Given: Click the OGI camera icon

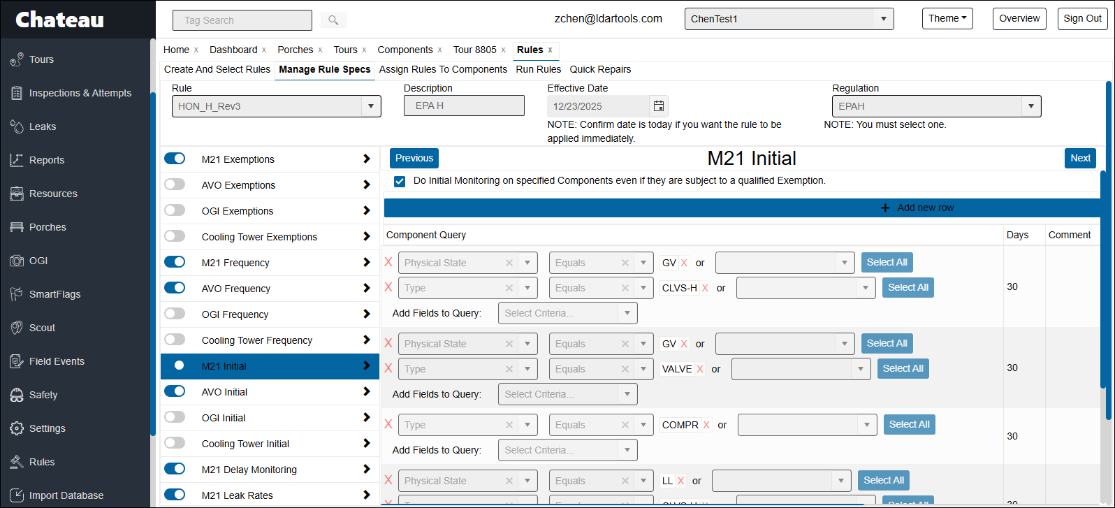Looking at the screenshot, I should (x=17, y=261).
